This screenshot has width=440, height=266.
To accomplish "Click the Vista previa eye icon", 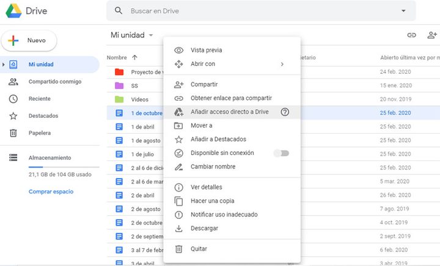I will tap(178, 50).
